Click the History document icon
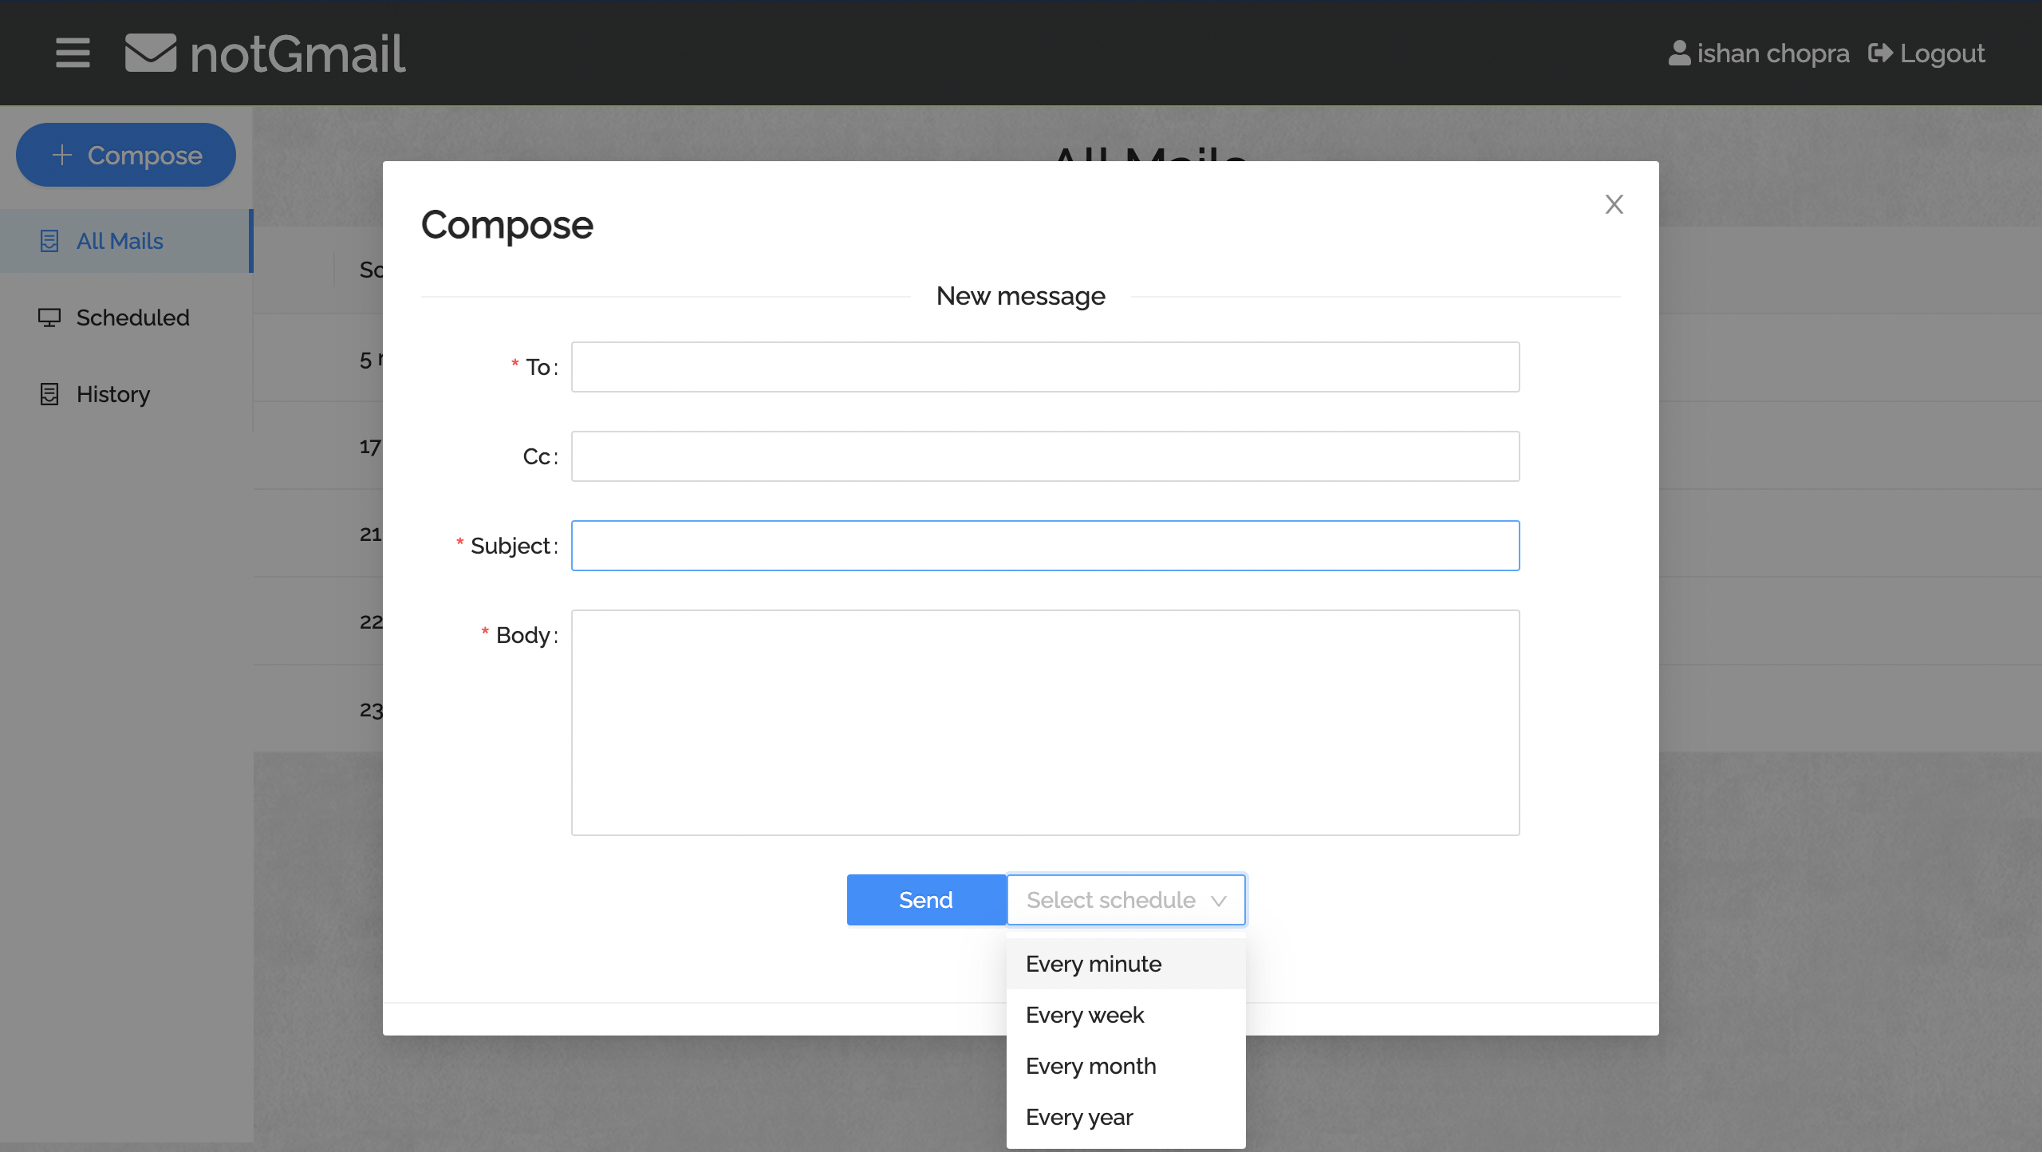 [x=49, y=394]
